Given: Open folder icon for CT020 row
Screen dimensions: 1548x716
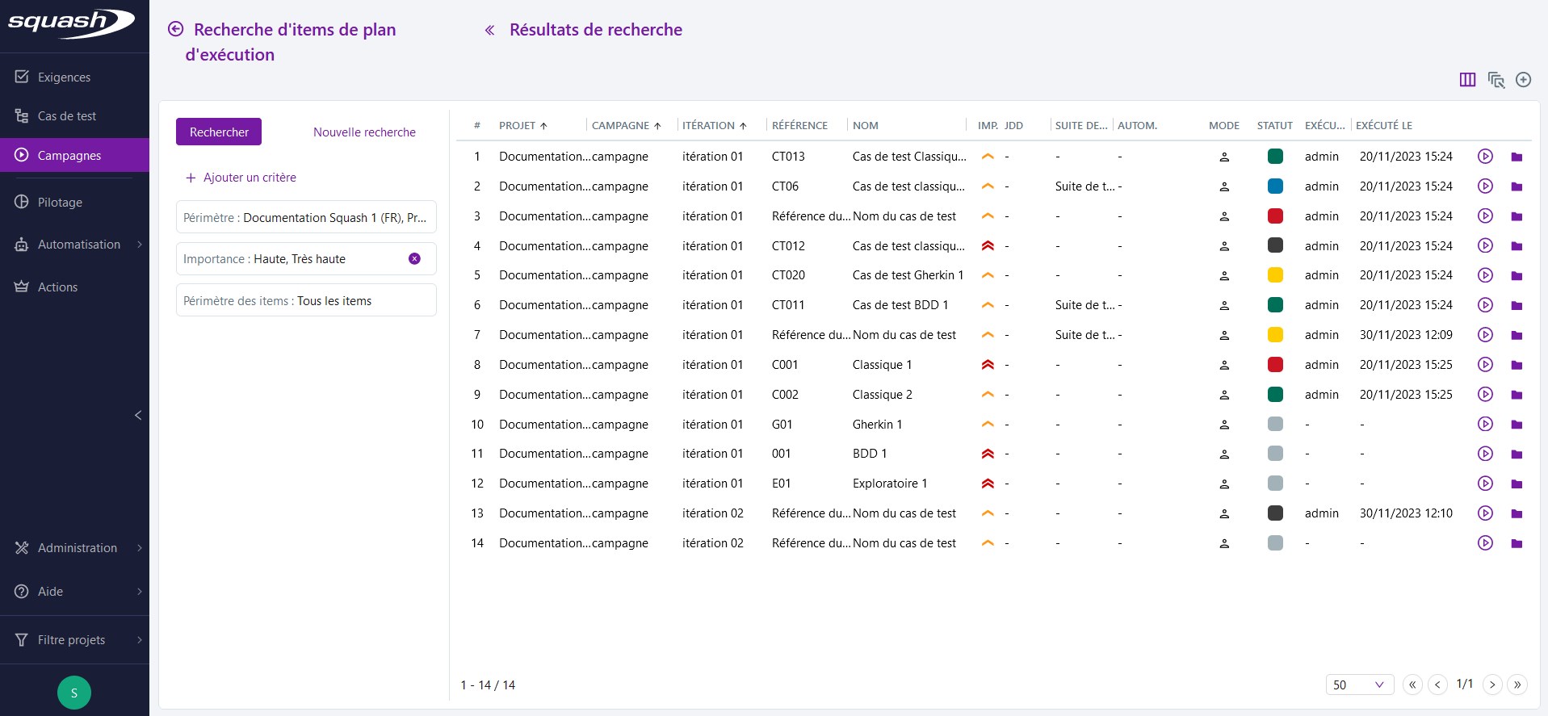Looking at the screenshot, I should point(1517,275).
